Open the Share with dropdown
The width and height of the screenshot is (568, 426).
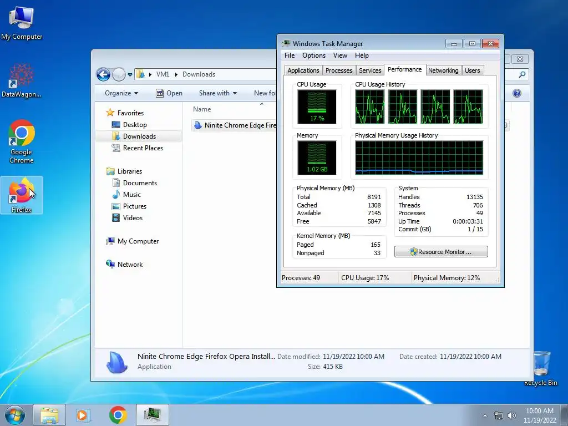pos(217,93)
